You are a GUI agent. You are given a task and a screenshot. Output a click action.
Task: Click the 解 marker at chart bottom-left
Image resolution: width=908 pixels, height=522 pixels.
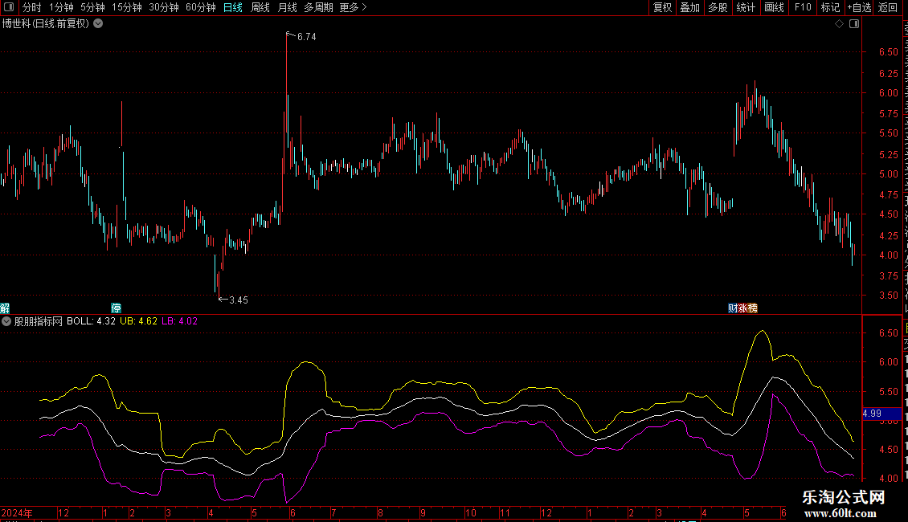(x=5, y=308)
